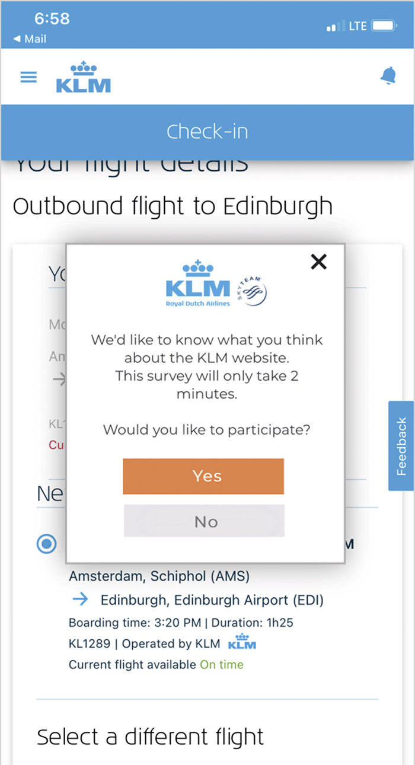Click the blue arrow to Edinburgh Airport
Image resolution: width=415 pixels, height=765 pixels.
tap(79, 599)
